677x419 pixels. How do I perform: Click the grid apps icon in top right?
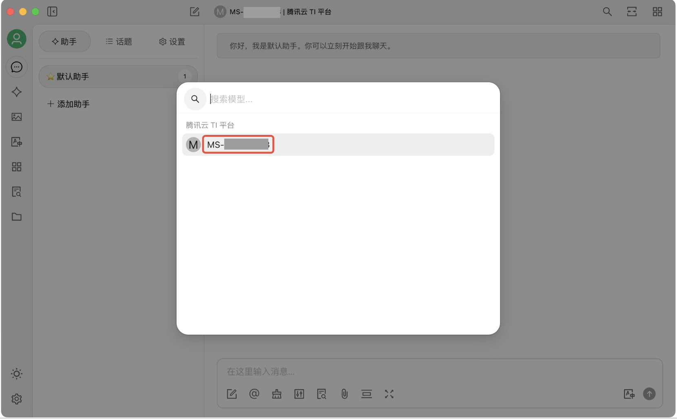pos(657,12)
